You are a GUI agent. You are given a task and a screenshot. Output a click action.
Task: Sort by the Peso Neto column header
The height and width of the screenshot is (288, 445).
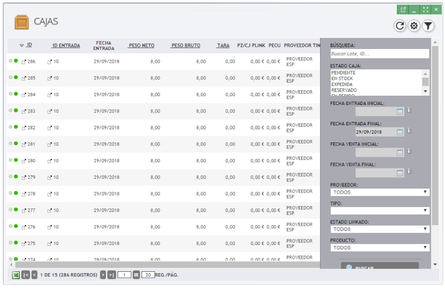142,46
